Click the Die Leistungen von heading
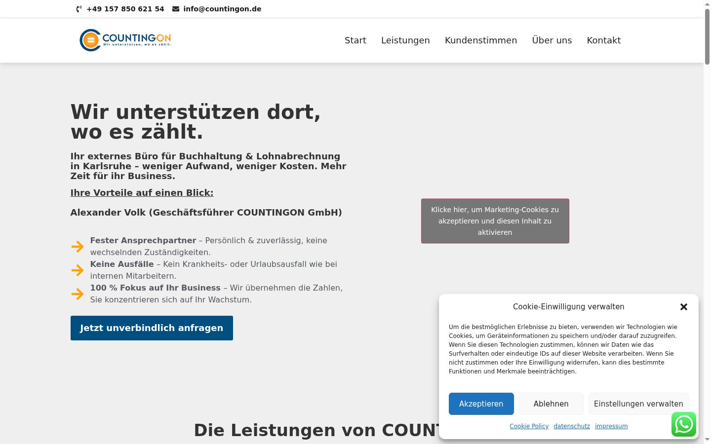The height and width of the screenshot is (444, 711). pos(316,430)
